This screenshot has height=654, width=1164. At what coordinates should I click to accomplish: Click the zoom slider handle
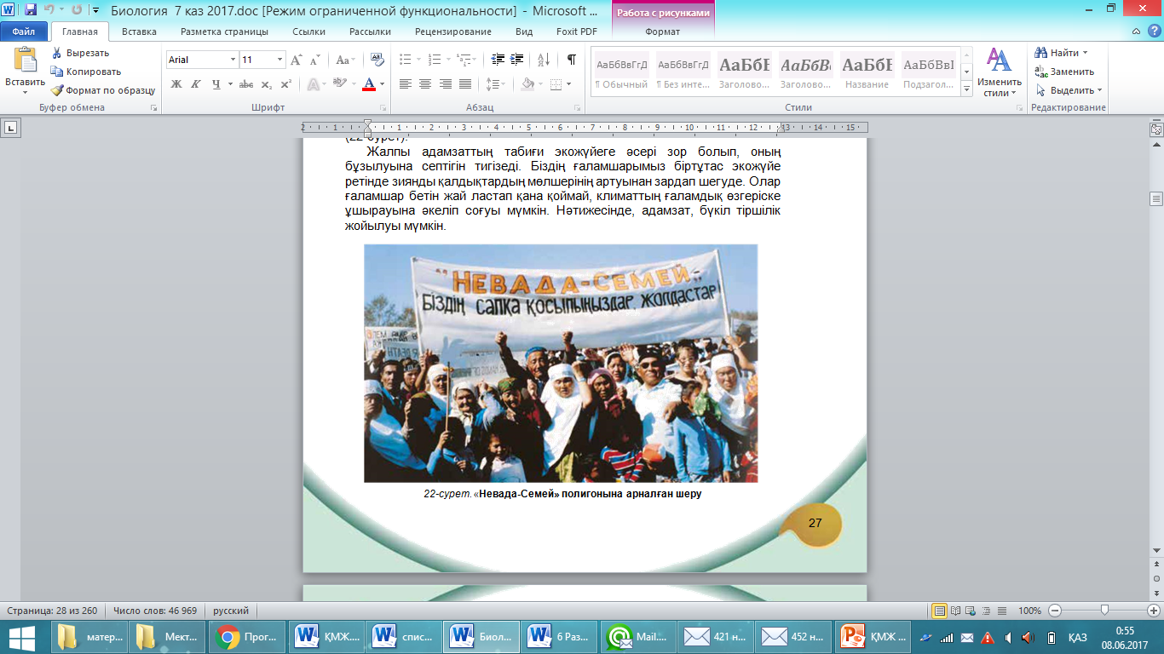pyautogui.click(x=1104, y=611)
